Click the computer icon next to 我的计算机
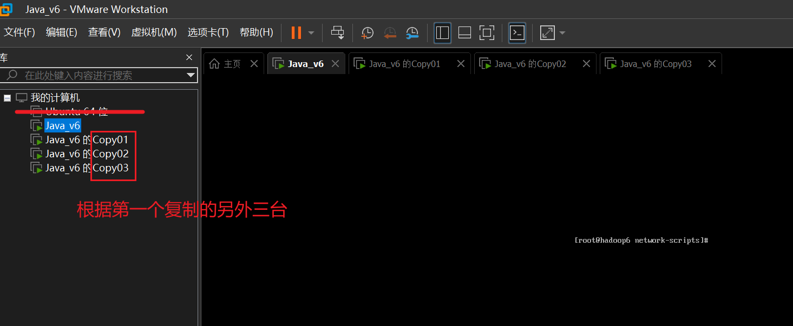This screenshot has width=793, height=326. (x=22, y=98)
